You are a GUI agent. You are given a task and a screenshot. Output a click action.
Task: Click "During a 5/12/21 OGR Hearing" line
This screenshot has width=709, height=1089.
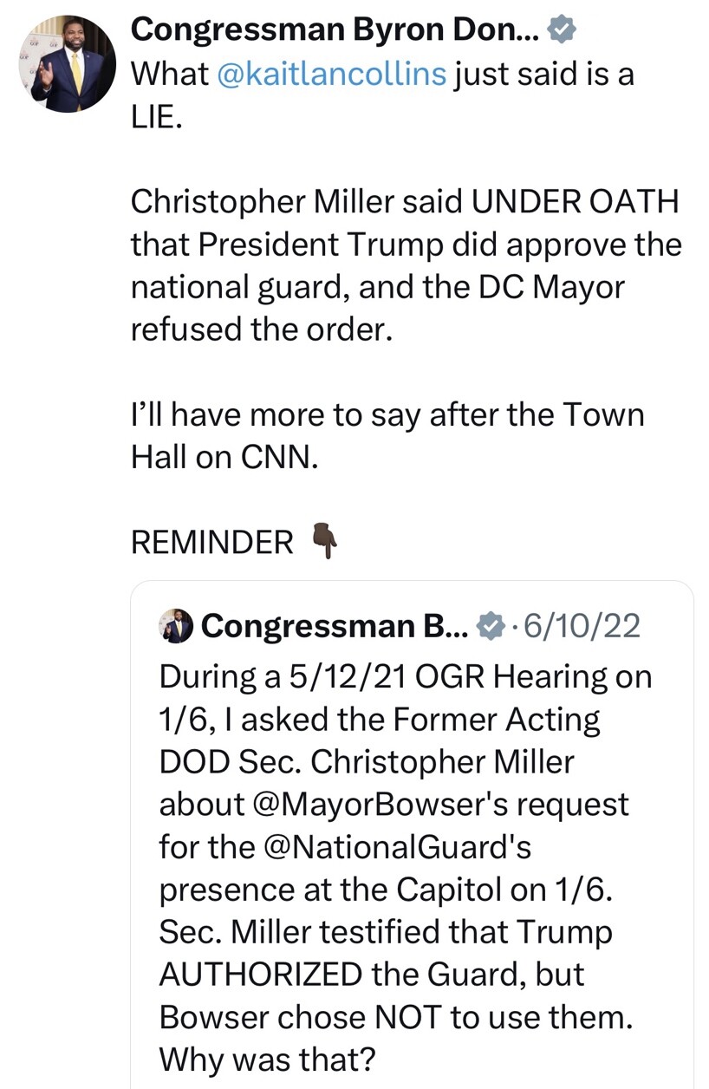(404, 677)
